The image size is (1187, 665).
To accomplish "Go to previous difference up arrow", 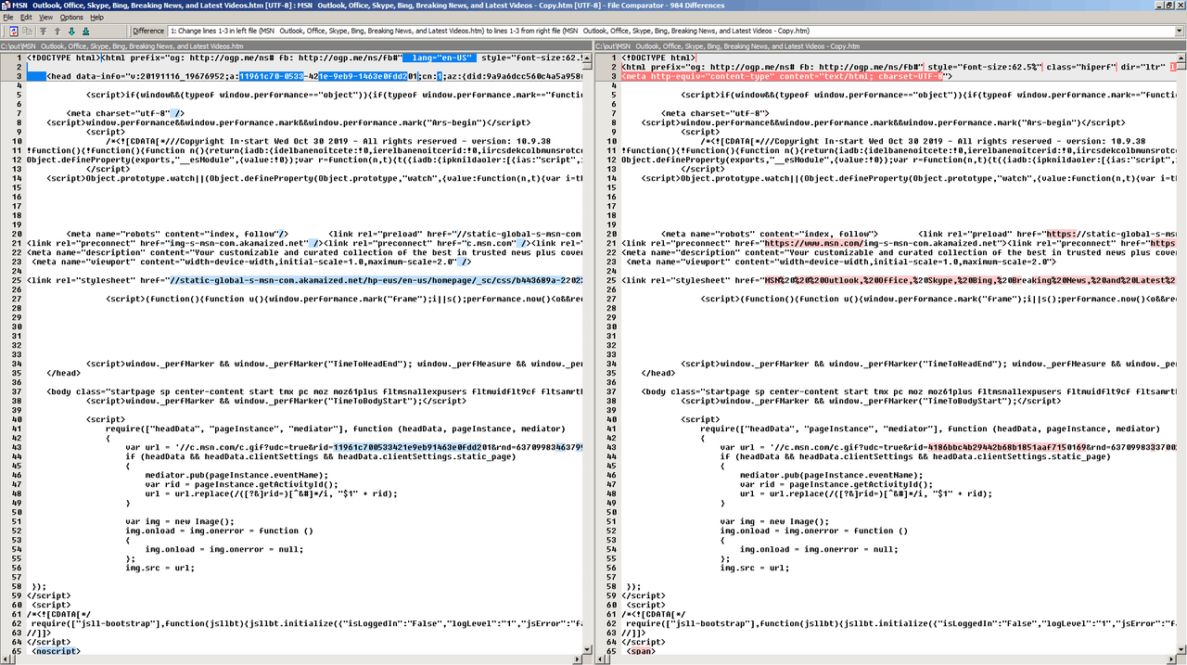I will (x=57, y=31).
